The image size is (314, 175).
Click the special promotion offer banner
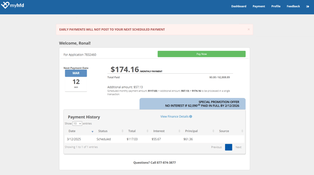pos(193,104)
